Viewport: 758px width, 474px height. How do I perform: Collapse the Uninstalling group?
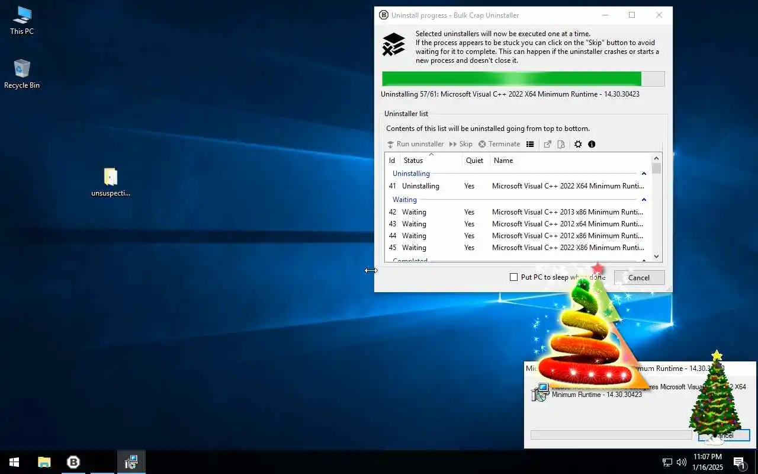click(644, 174)
